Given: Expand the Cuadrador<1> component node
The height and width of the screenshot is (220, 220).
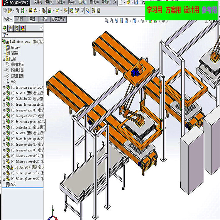Looking at the screenshot, I should coord(4,99).
